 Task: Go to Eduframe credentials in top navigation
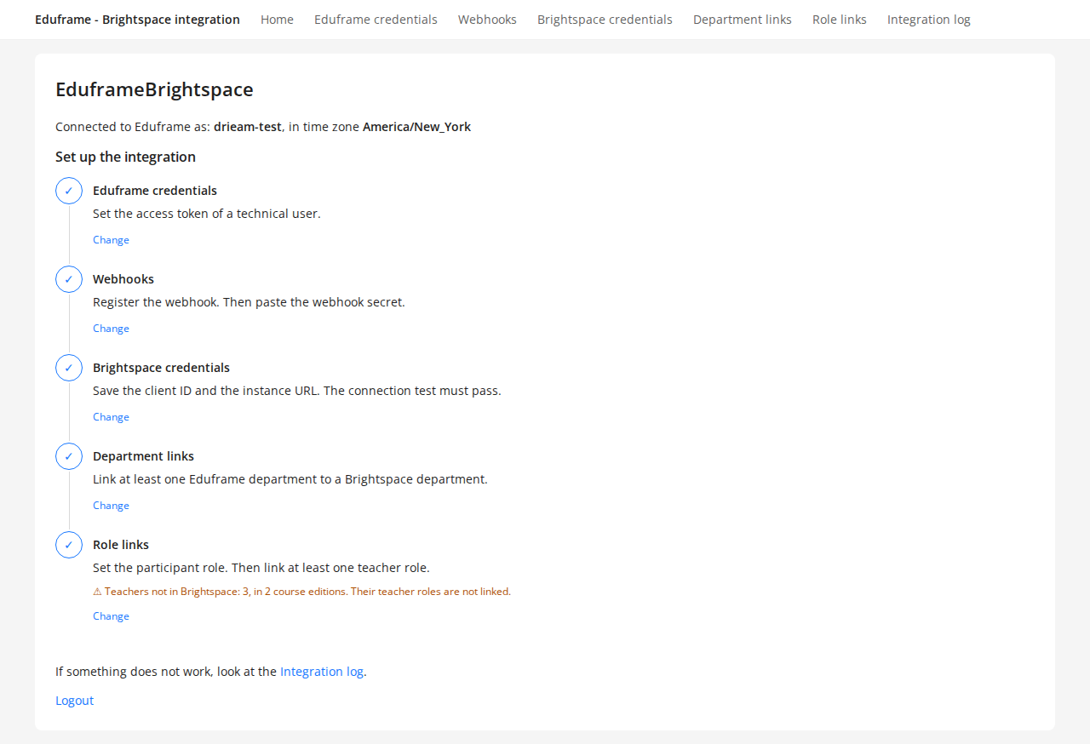coord(376,20)
